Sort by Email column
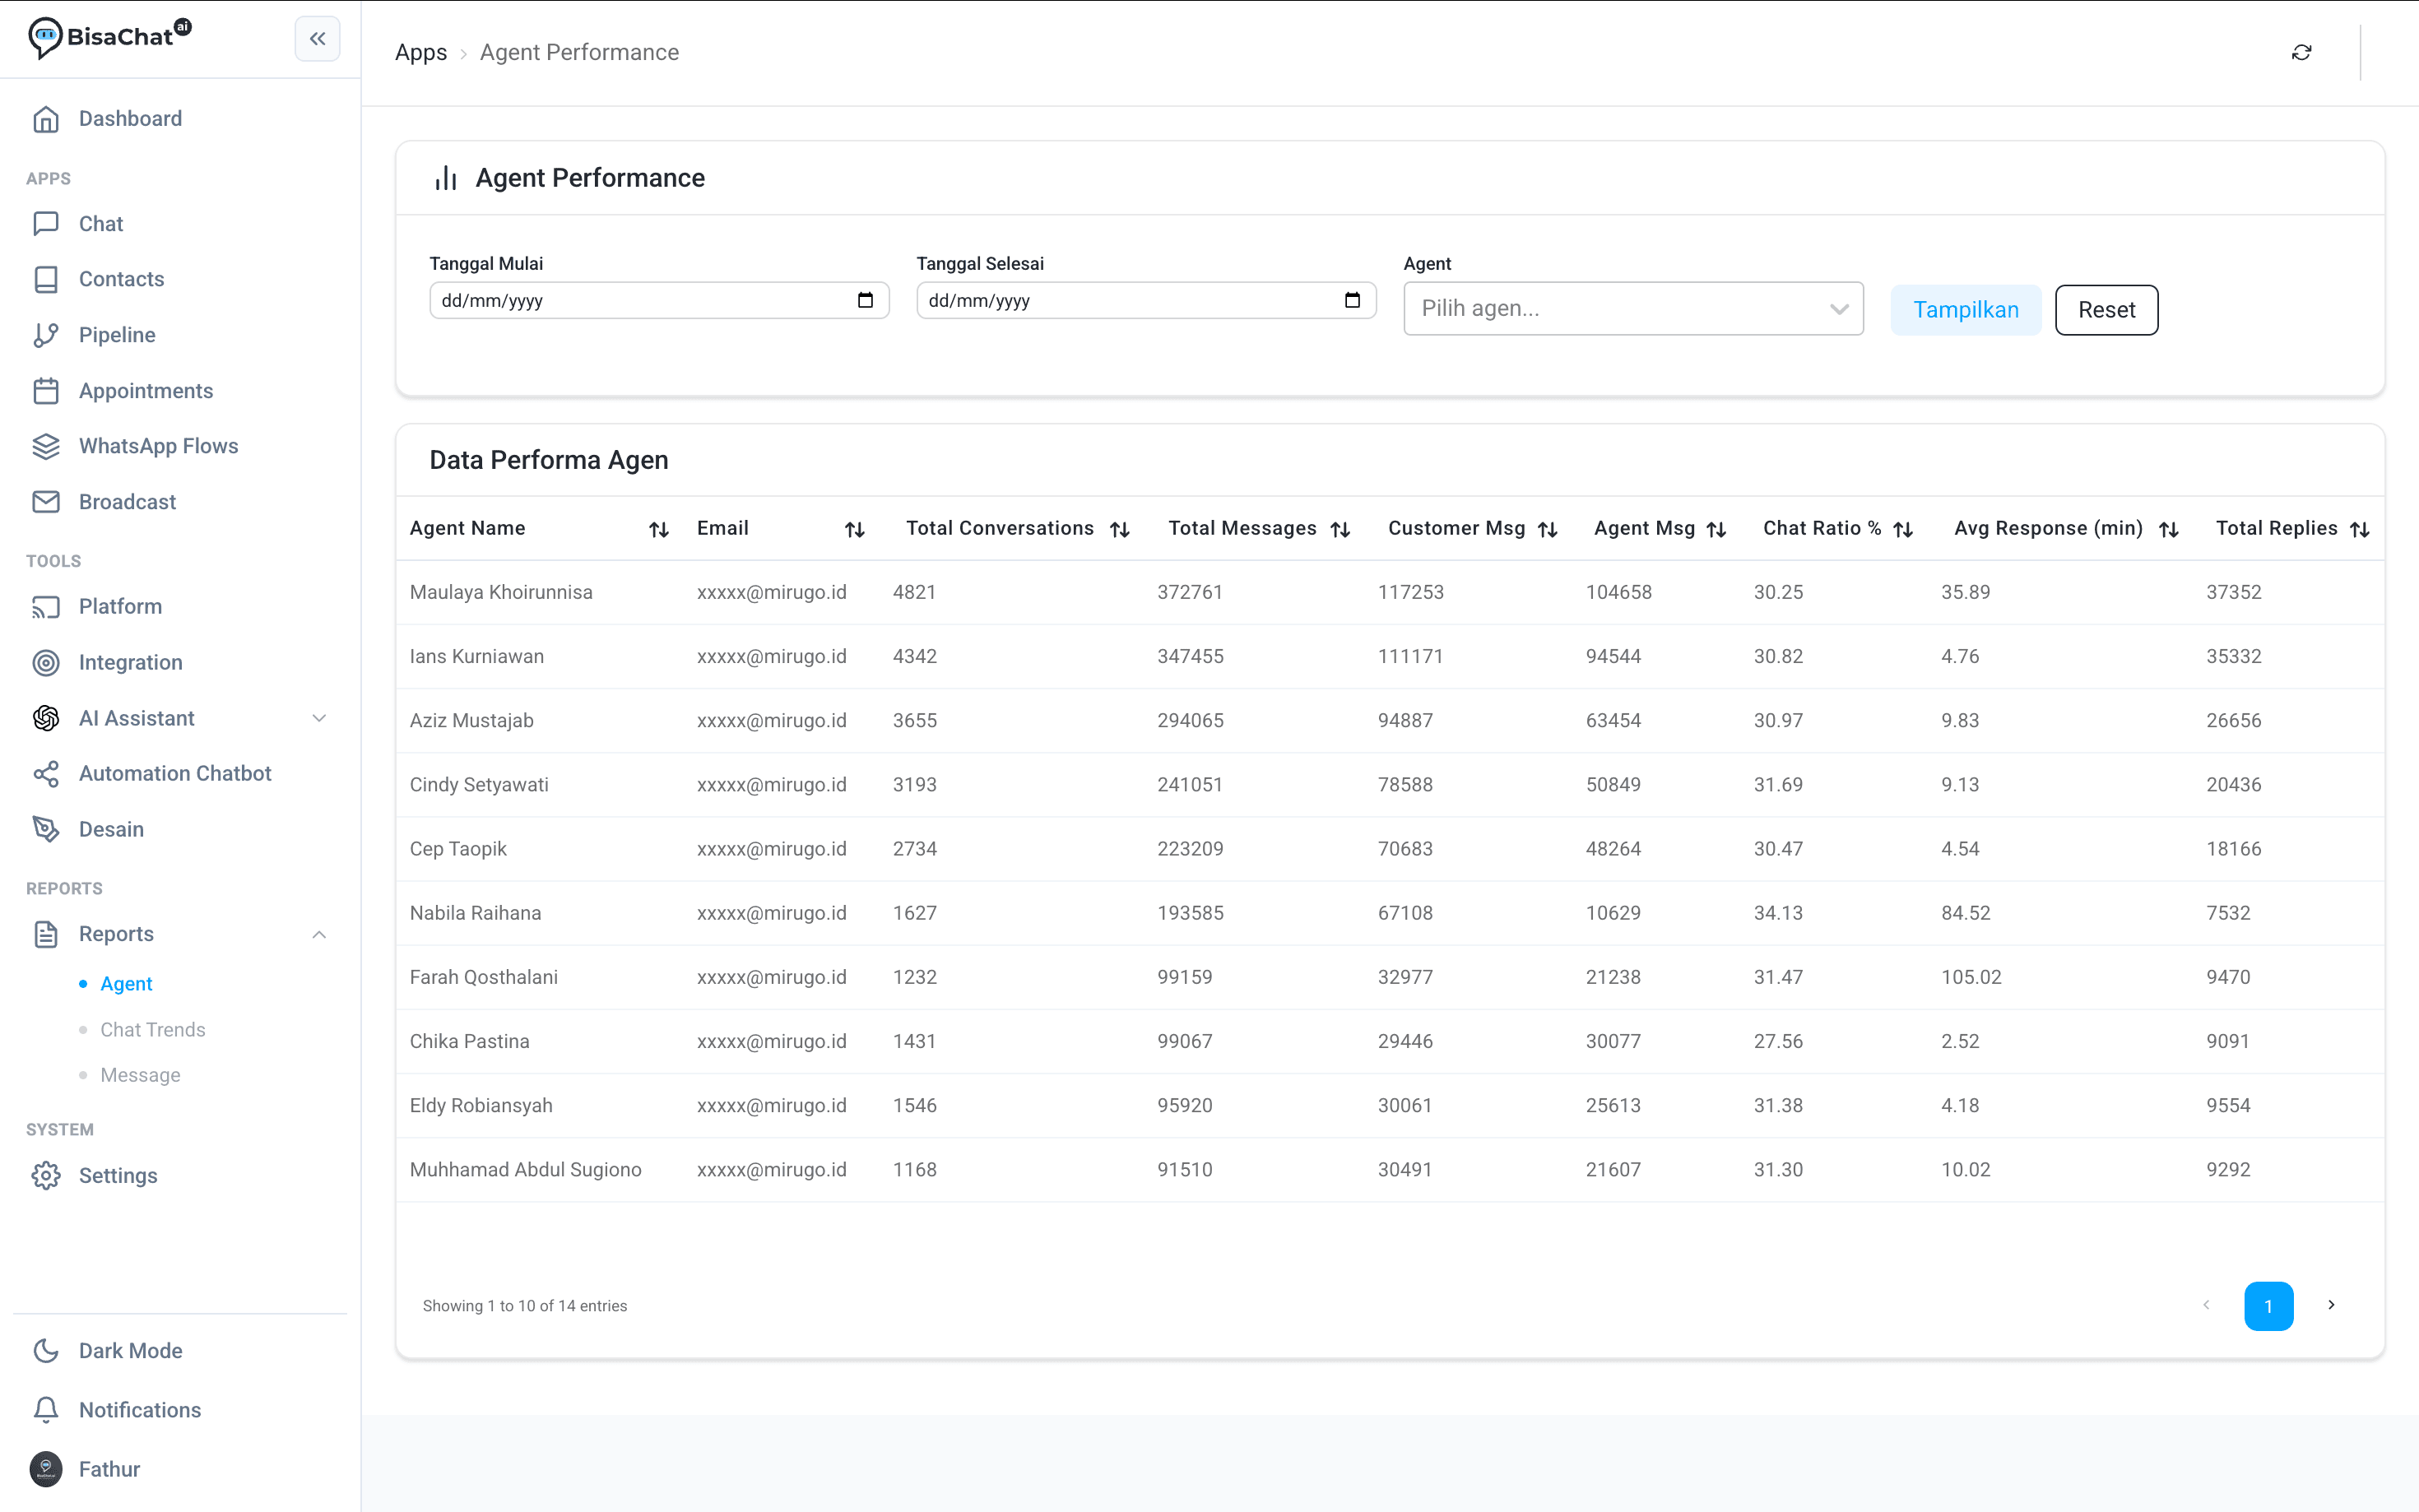This screenshot has width=2419, height=1512. coord(854,529)
